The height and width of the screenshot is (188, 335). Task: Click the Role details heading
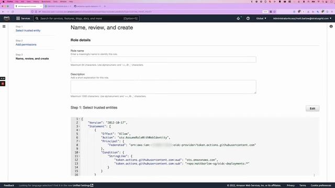tap(81, 40)
